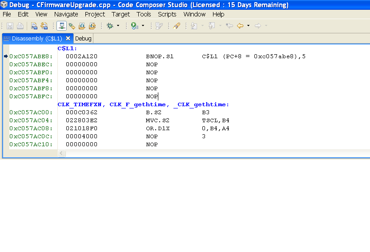Click operand TSCL,B4
The height and width of the screenshot is (252, 370).
pos(216,120)
